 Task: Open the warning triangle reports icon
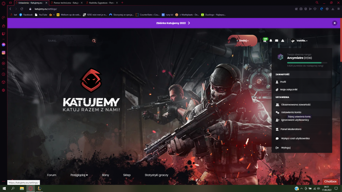click(283, 41)
